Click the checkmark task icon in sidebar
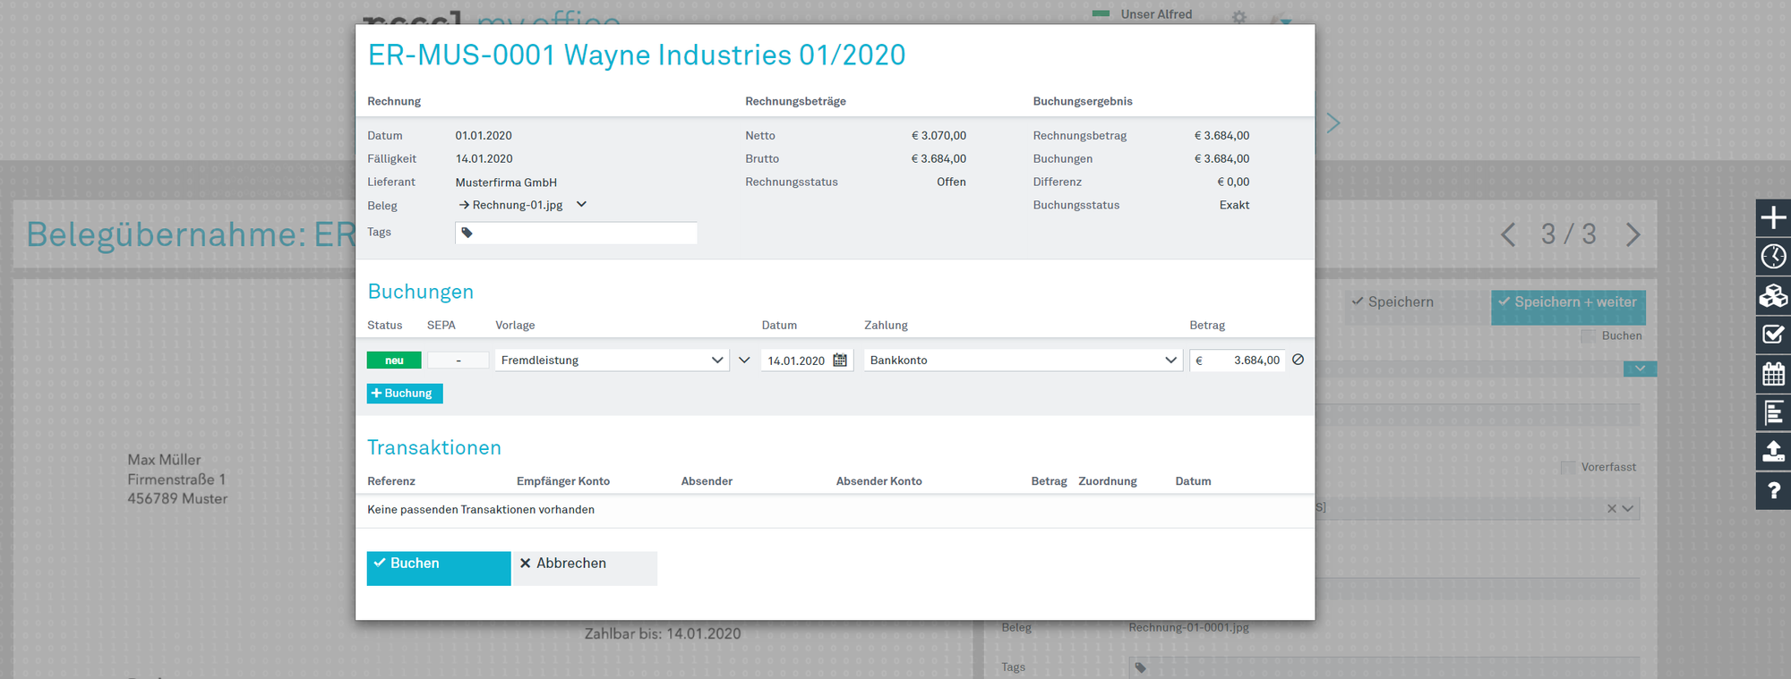 click(1773, 335)
